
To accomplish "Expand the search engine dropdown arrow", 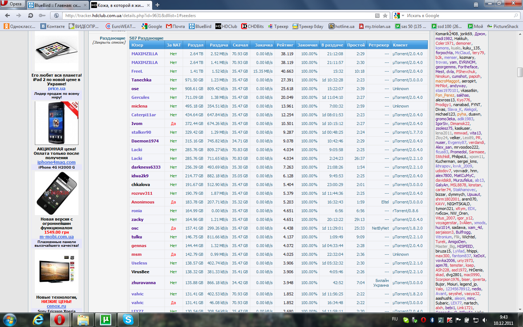I will (402, 16).
